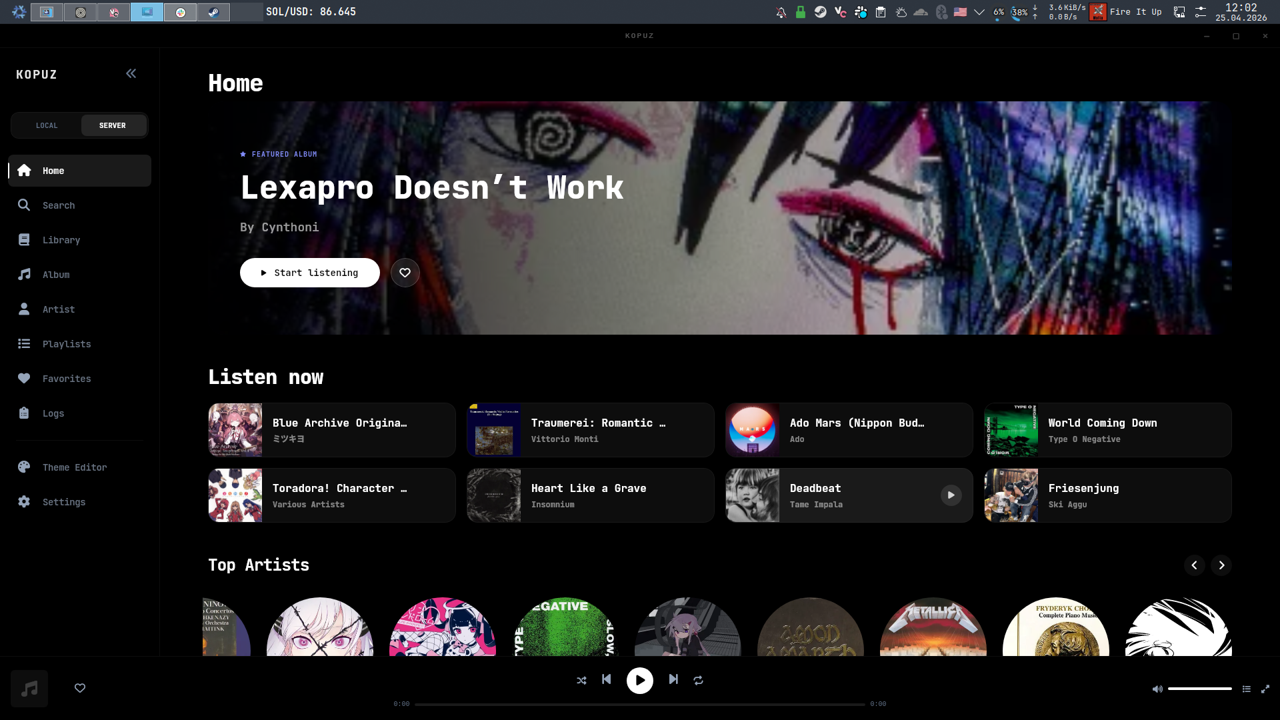The width and height of the screenshot is (1280, 720).
Task: Adjust the volume slider
Action: coord(1200,689)
